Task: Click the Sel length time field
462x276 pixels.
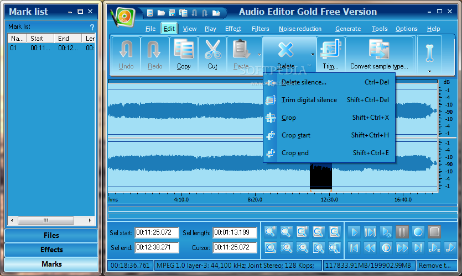Action: pos(235,232)
